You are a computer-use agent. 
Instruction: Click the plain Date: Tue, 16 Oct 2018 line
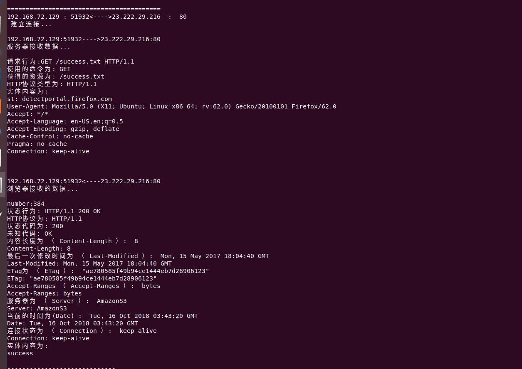tap(72, 323)
